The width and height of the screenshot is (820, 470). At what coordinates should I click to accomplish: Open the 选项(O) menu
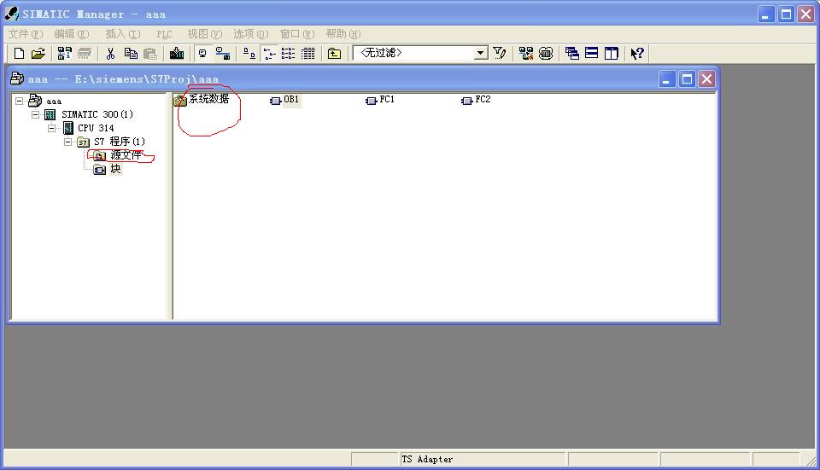[x=250, y=34]
